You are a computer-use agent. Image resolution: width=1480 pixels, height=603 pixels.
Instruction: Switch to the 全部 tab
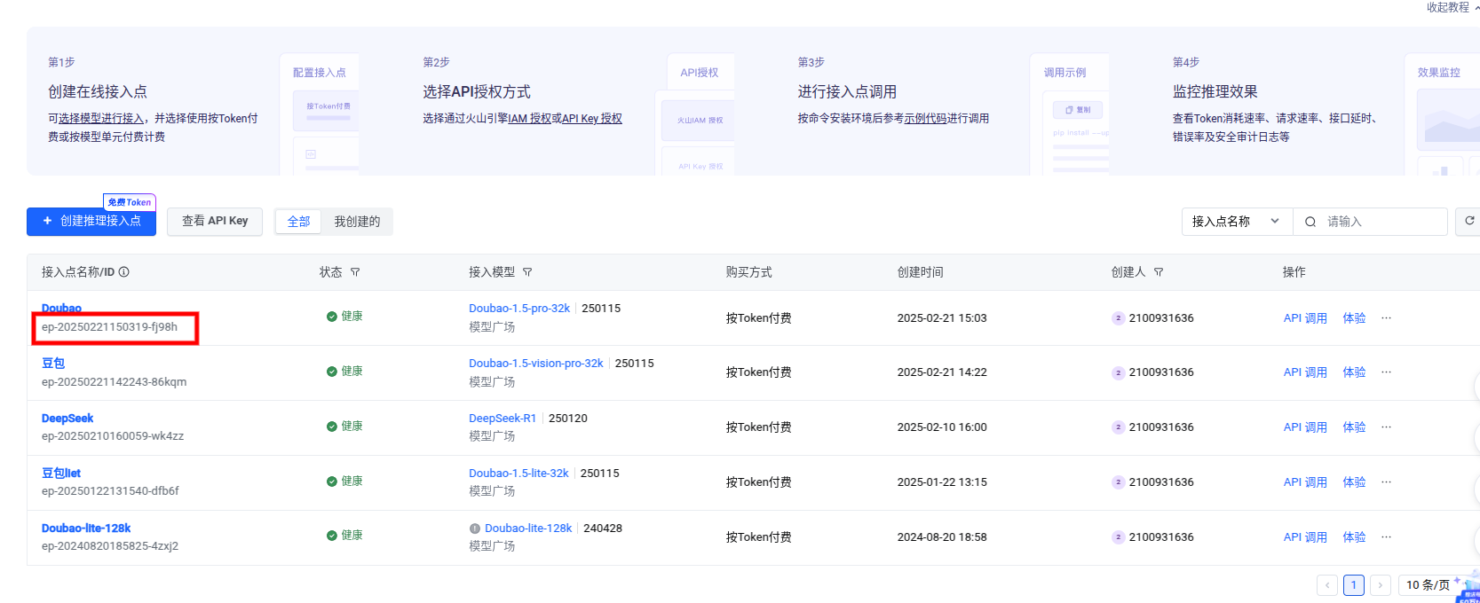tap(298, 222)
